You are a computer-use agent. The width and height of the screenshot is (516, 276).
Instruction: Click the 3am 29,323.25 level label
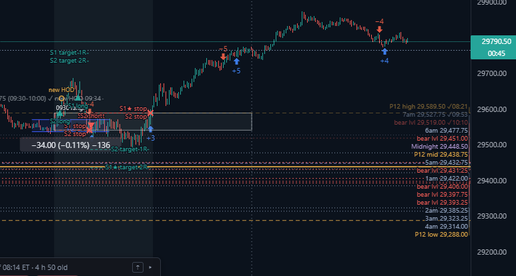click(446, 218)
